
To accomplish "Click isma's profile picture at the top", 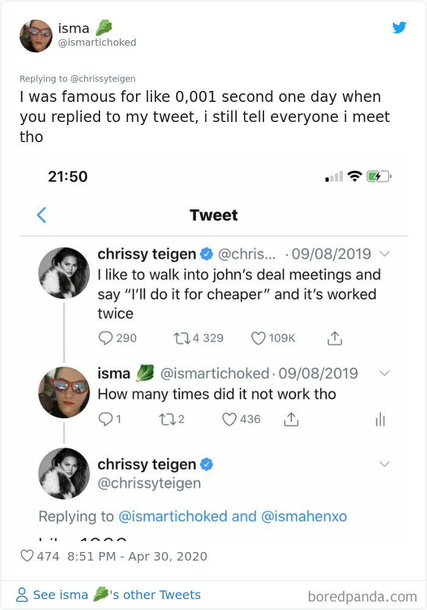I will [35, 35].
